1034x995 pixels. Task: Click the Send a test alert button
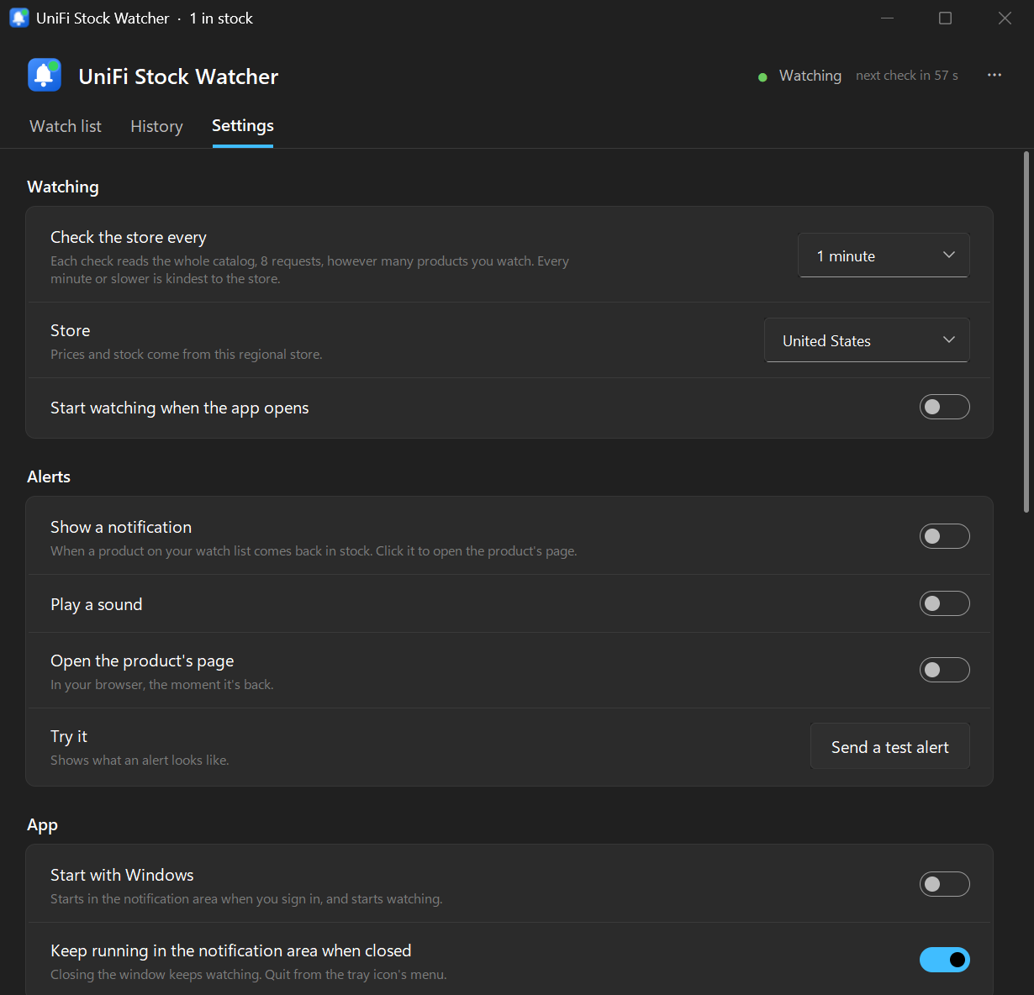click(890, 746)
